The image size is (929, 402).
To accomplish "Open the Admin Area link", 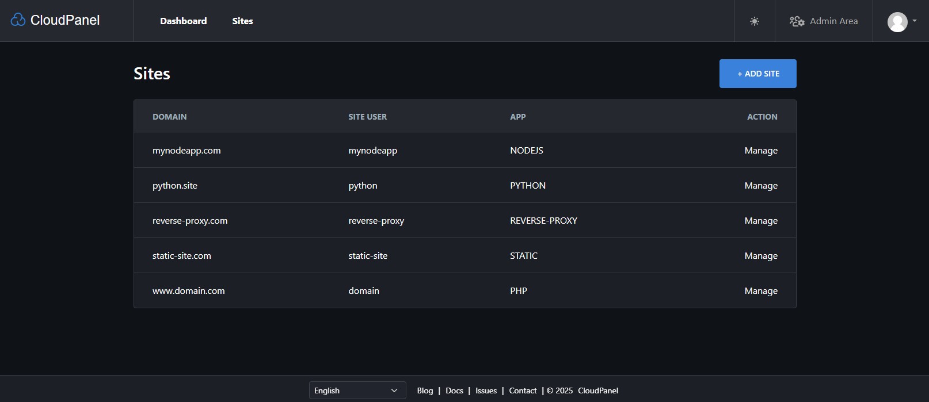I will pyautogui.click(x=833, y=21).
